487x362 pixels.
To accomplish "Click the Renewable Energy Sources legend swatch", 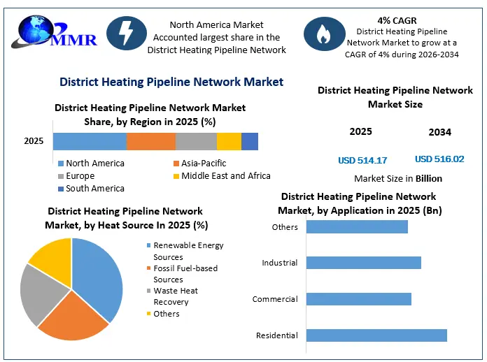I will click(149, 245).
